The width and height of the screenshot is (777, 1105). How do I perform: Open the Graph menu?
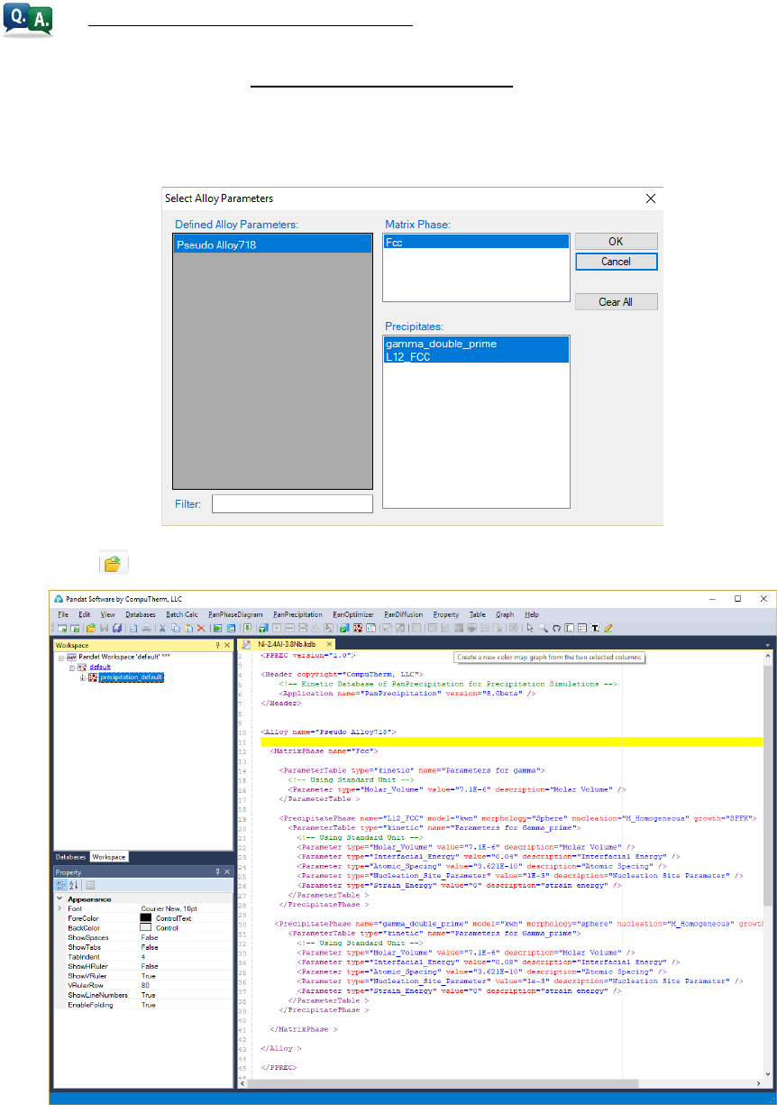coord(505,614)
